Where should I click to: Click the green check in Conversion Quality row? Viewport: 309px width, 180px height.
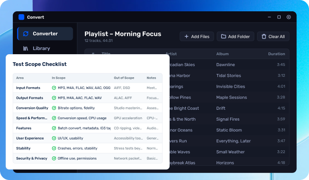tap(54, 108)
